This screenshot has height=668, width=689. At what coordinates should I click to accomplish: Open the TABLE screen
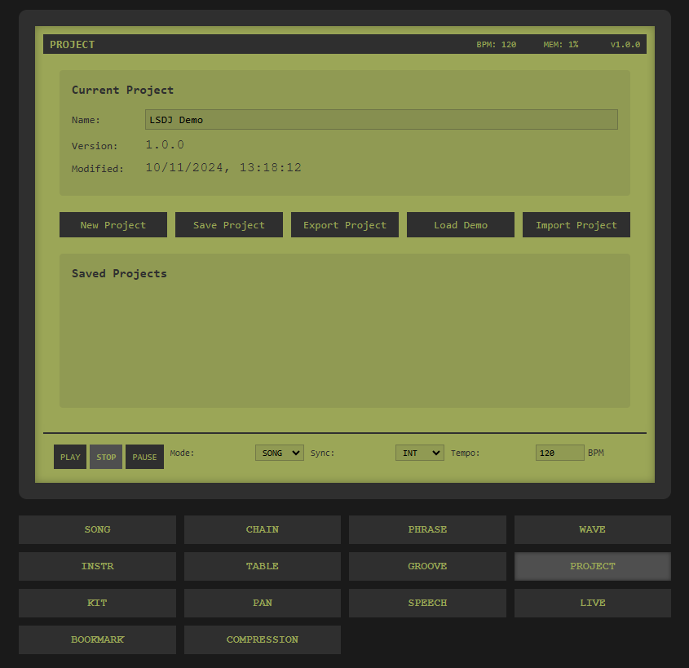[263, 566]
